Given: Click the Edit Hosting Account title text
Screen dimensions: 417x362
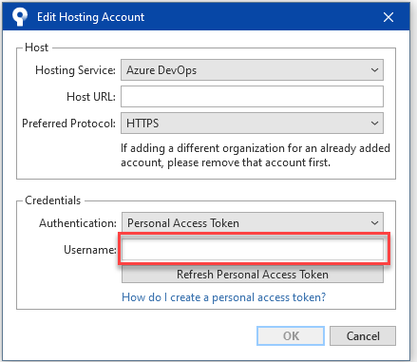Looking at the screenshot, I should pyautogui.click(x=90, y=17).
